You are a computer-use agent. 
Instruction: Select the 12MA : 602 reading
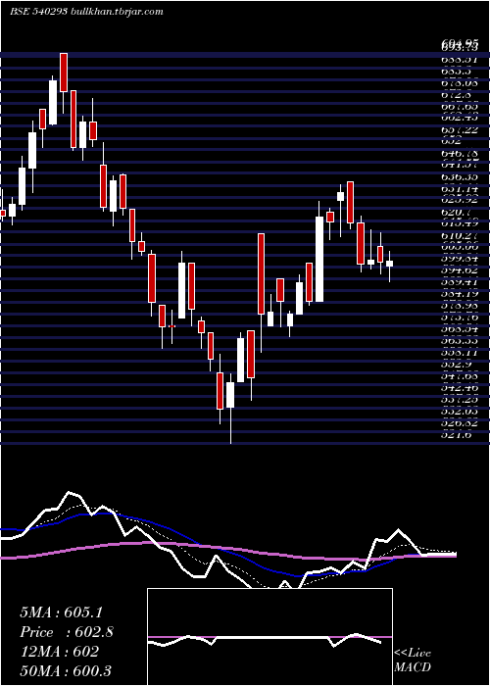tap(59, 652)
